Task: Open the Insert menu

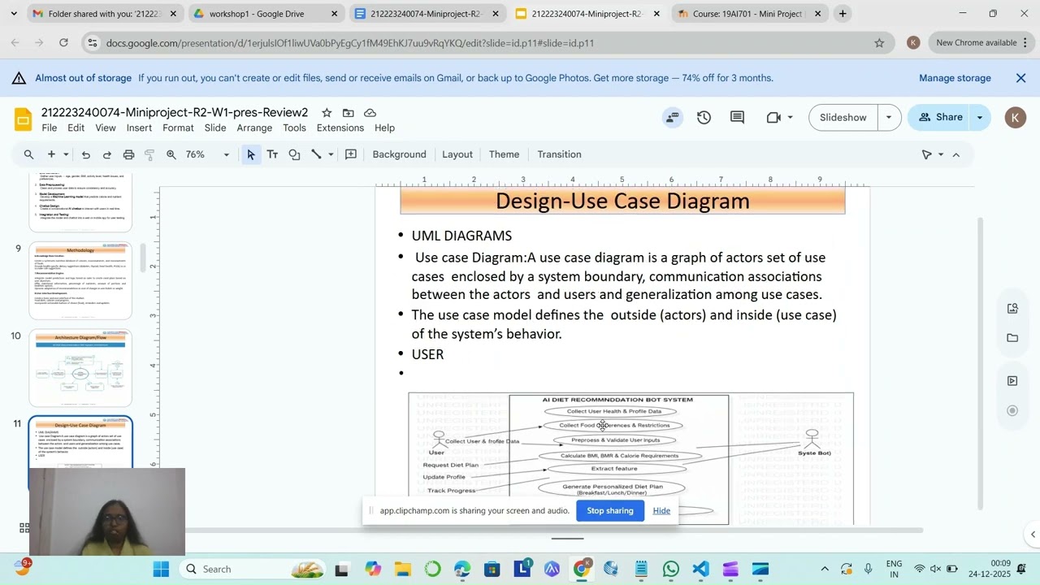Action: coord(139,128)
